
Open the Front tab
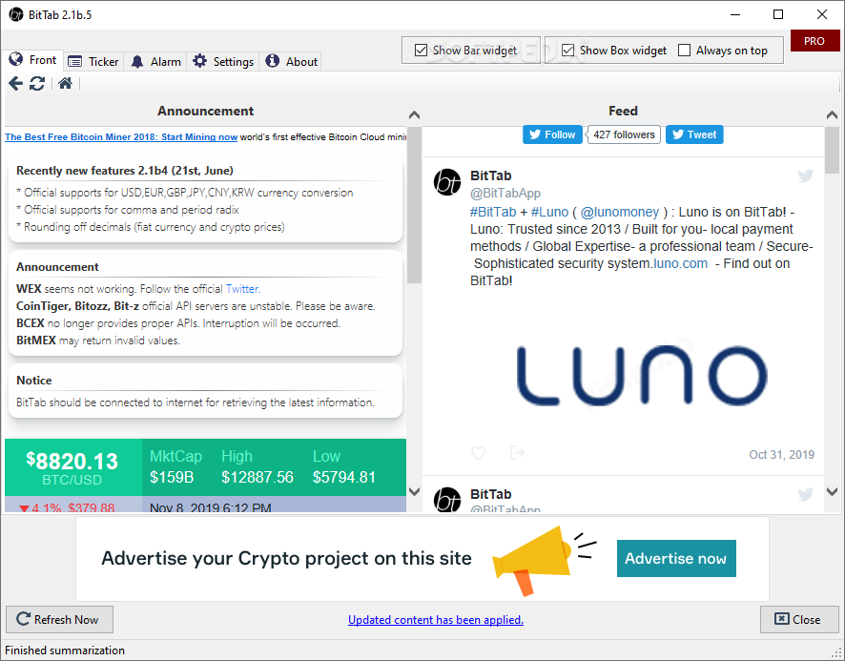[33, 60]
